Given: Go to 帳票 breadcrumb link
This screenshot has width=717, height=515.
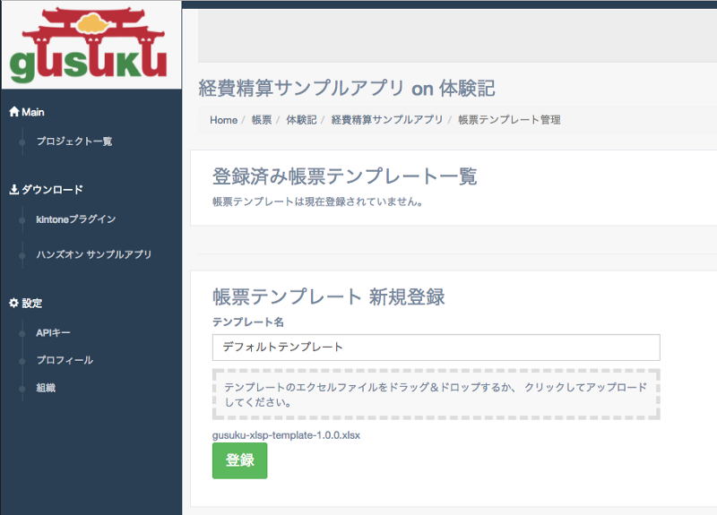Looking at the screenshot, I should [262, 120].
